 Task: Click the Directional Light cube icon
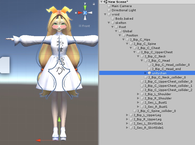click(109, 10)
